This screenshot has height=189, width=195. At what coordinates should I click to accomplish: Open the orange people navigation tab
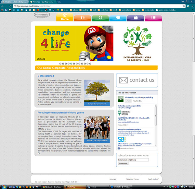pos(83,18)
